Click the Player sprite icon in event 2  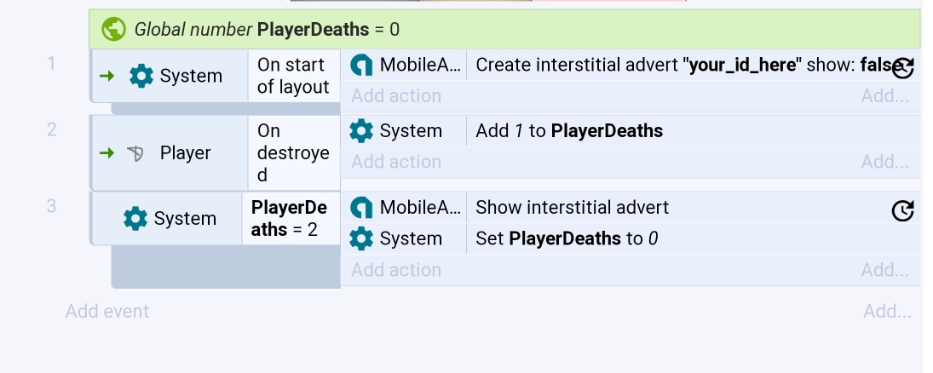135,153
